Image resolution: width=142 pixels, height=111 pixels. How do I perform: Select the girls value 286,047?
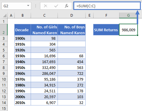[44, 73]
